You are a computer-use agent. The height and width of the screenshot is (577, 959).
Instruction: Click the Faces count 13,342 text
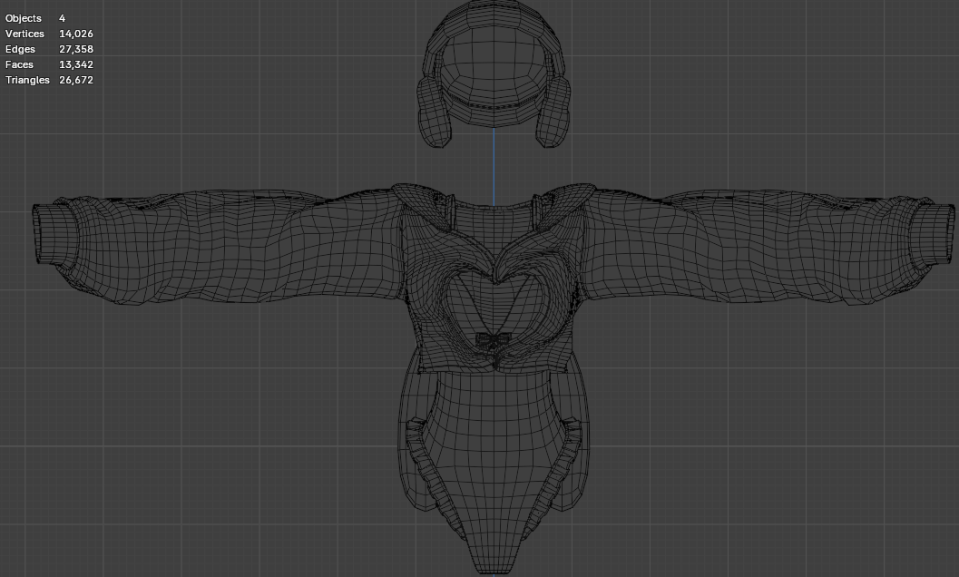(75, 64)
